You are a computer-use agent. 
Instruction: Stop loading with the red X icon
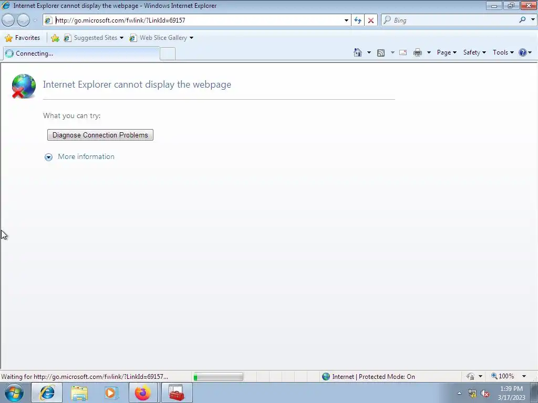pyautogui.click(x=371, y=20)
